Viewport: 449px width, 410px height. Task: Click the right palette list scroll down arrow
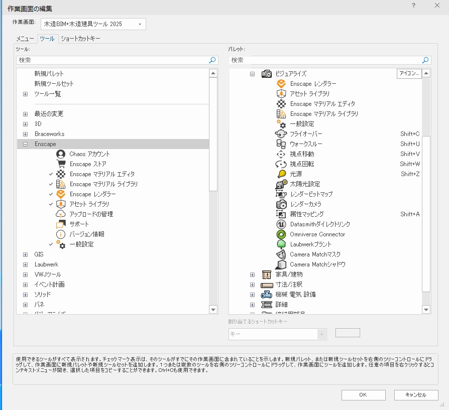click(x=426, y=310)
